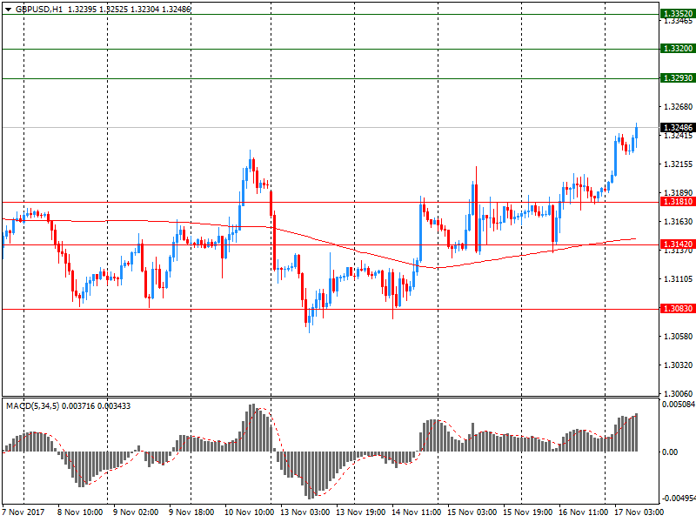Screen dimensions: 696x522
Task: Select the 15 Nov 03:00 time label
Action: [x=472, y=512]
